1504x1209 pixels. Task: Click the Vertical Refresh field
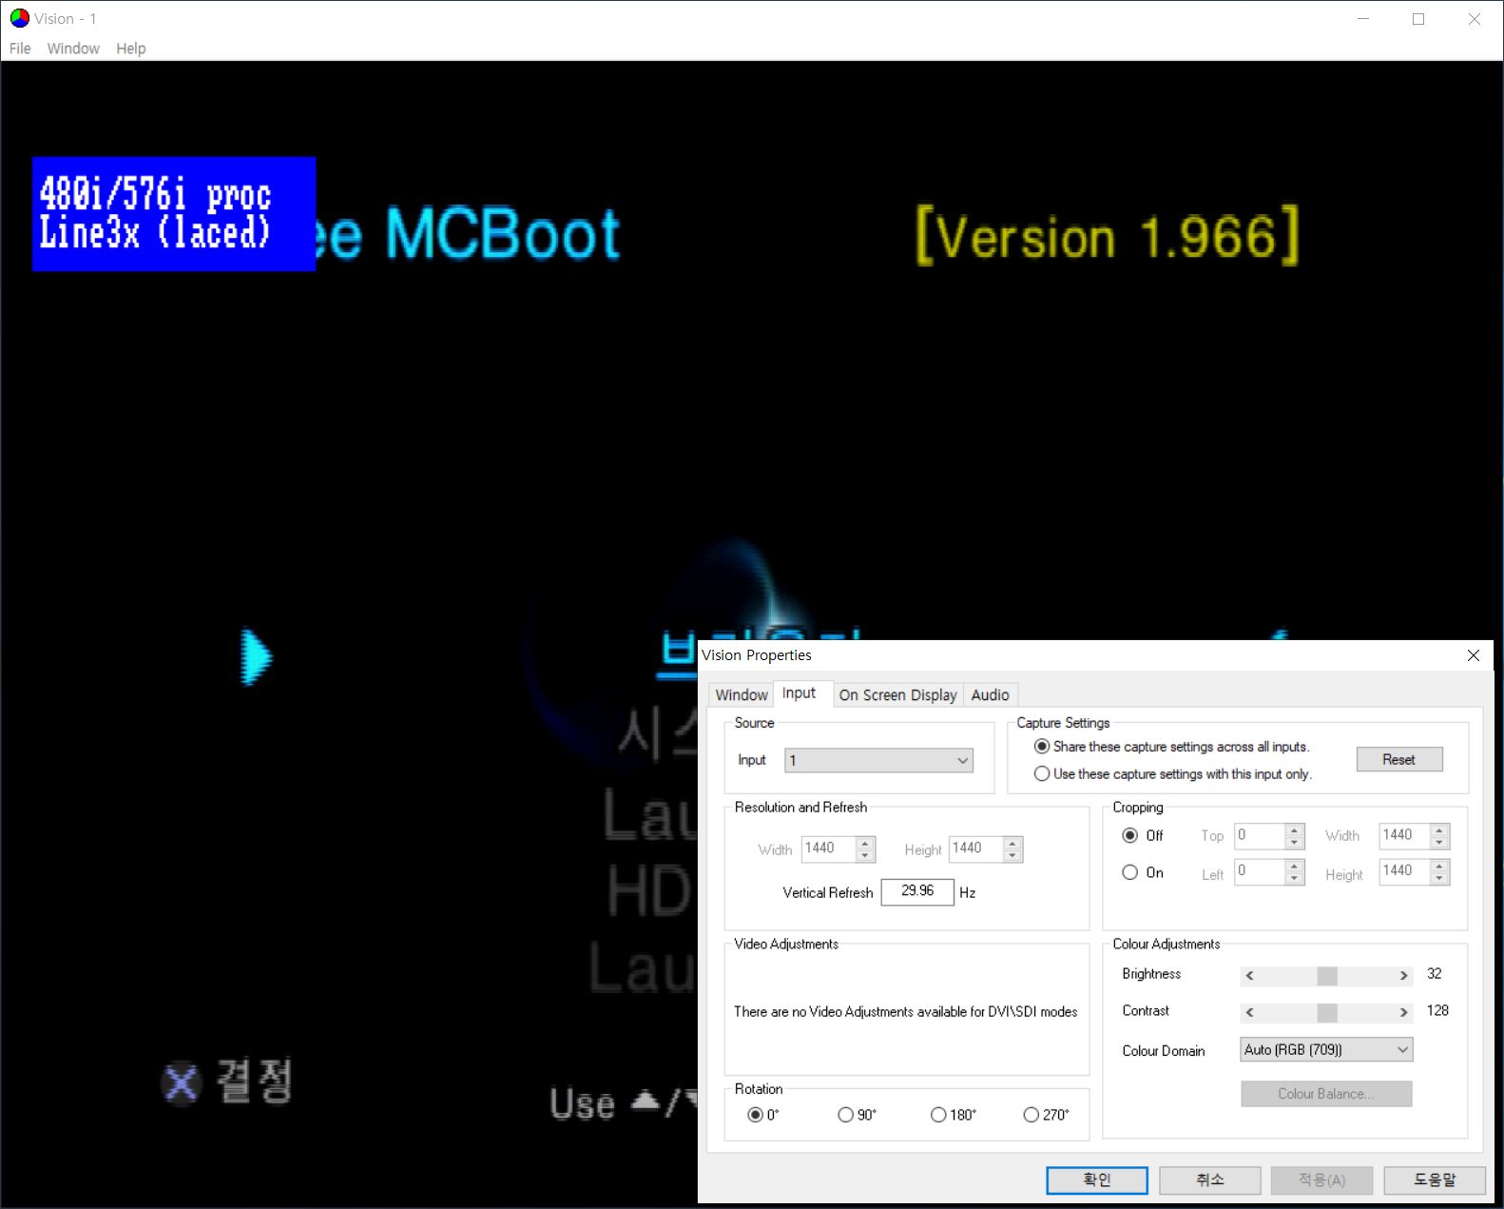[917, 891]
